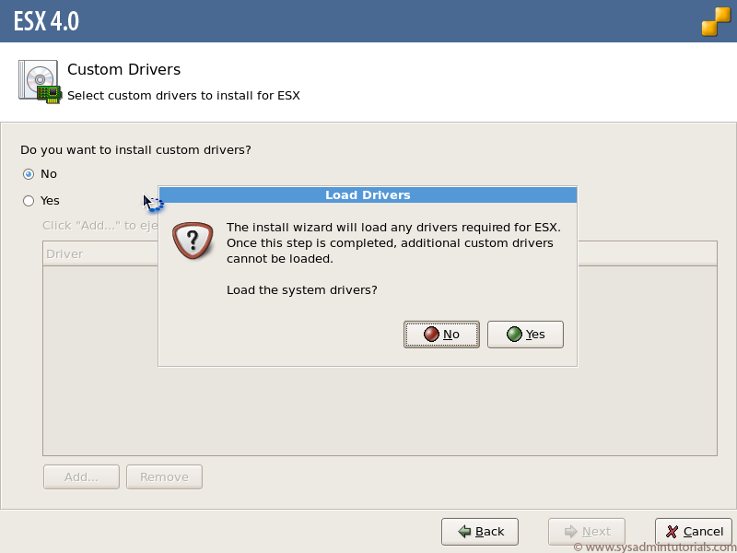The image size is (737, 553).
Task: Select the No radio button for custom drivers
Action: (29, 173)
